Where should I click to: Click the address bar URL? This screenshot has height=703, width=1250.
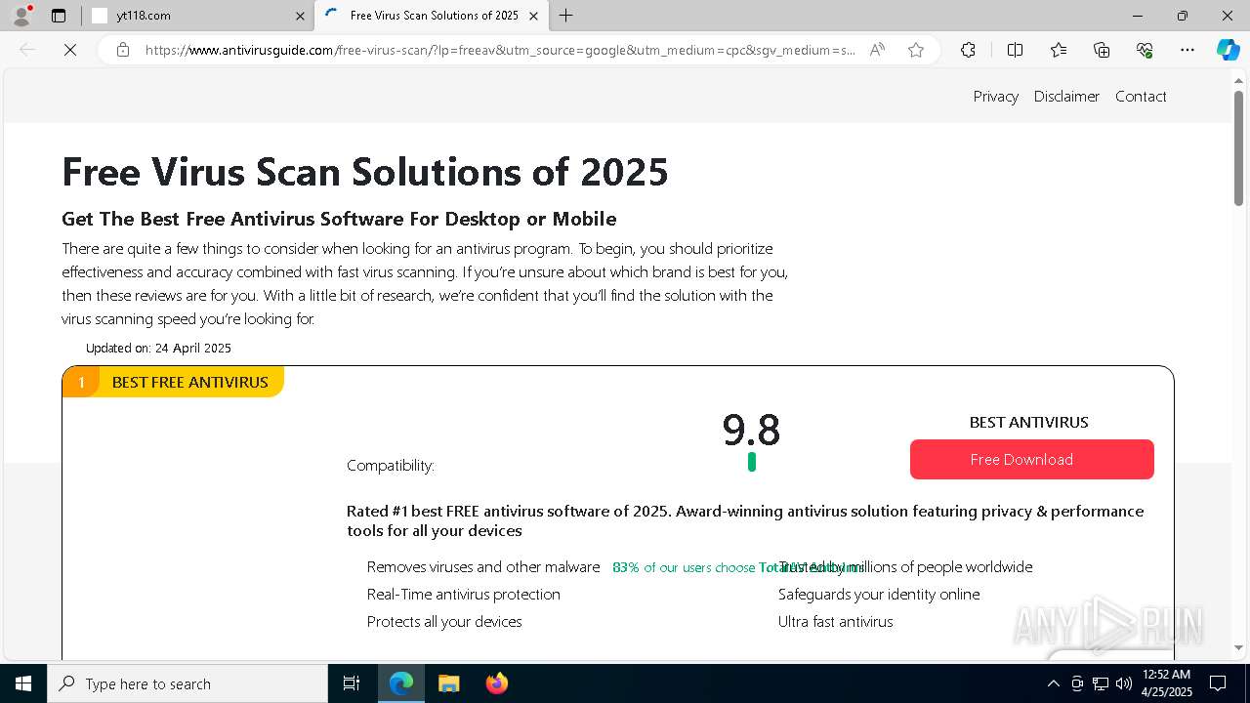point(500,50)
